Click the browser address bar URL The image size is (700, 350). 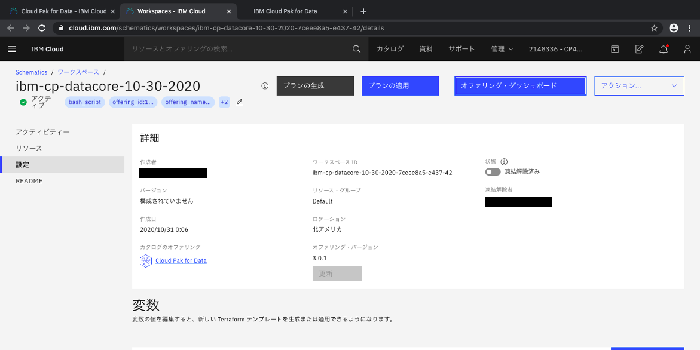(x=227, y=28)
